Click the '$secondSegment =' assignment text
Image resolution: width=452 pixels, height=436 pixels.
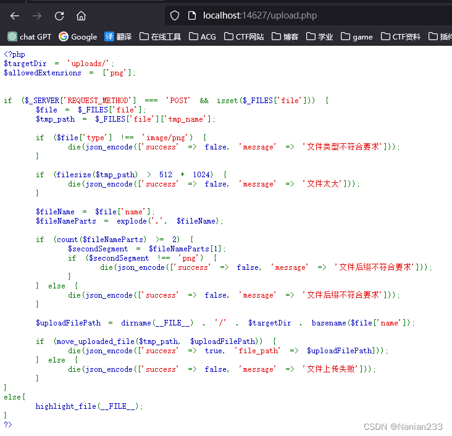pos(104,249)
